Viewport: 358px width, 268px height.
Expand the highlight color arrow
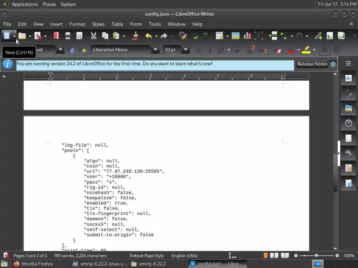point(314,50)
